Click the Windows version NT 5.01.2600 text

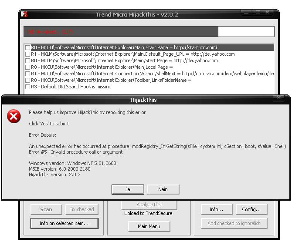73,163
